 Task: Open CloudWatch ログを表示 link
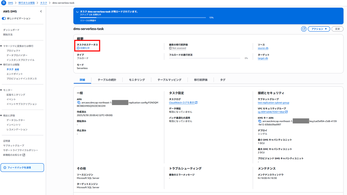pyautogui.click(x=182, y=103)
